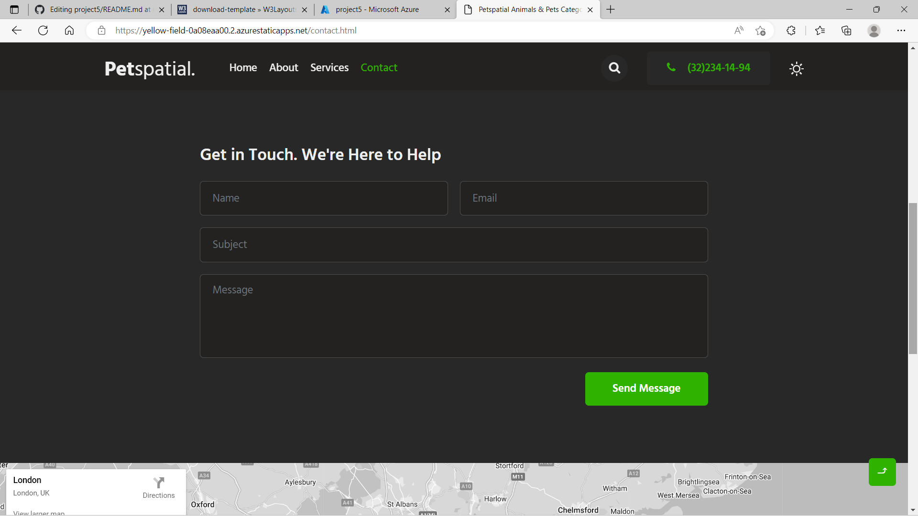Viewport: 918px width, 516px height.
Task: Open browser Extensions puzzle icon
Action: point(791,31)
